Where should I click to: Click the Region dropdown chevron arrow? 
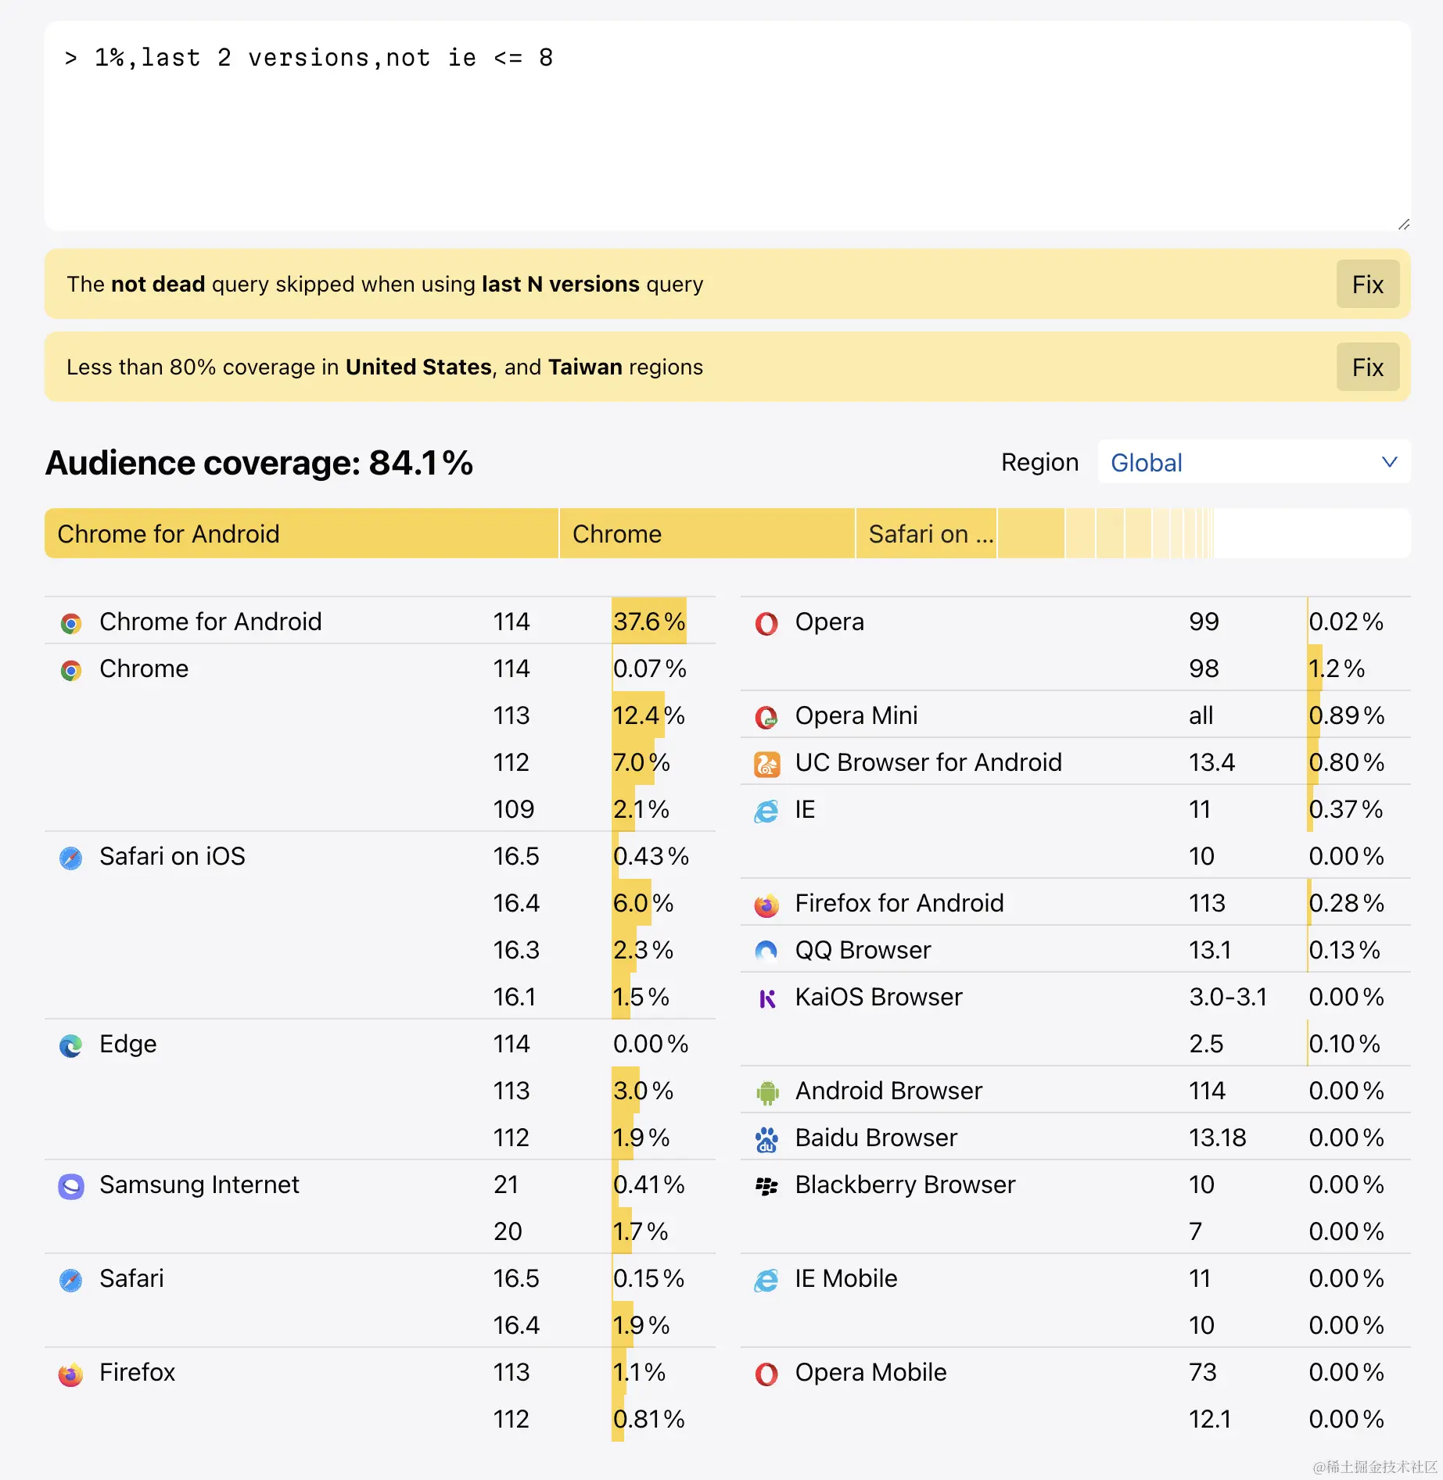click(1389, 462)
